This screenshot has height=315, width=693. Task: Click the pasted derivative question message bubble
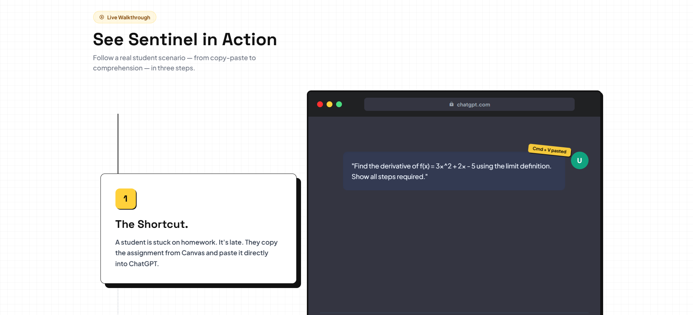click(x=454, y=171)
